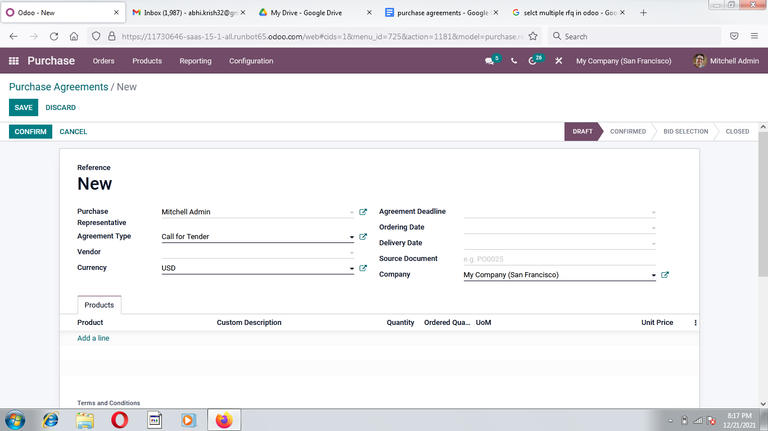Select the Products tab in the form
Viewport: 768px width, 431px height.
pos(99,305)
